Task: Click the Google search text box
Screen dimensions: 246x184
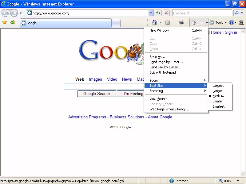Action: coord(104,86)
